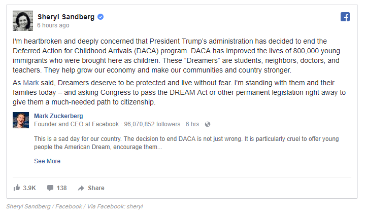View the 138 comments count

[62, 188]
